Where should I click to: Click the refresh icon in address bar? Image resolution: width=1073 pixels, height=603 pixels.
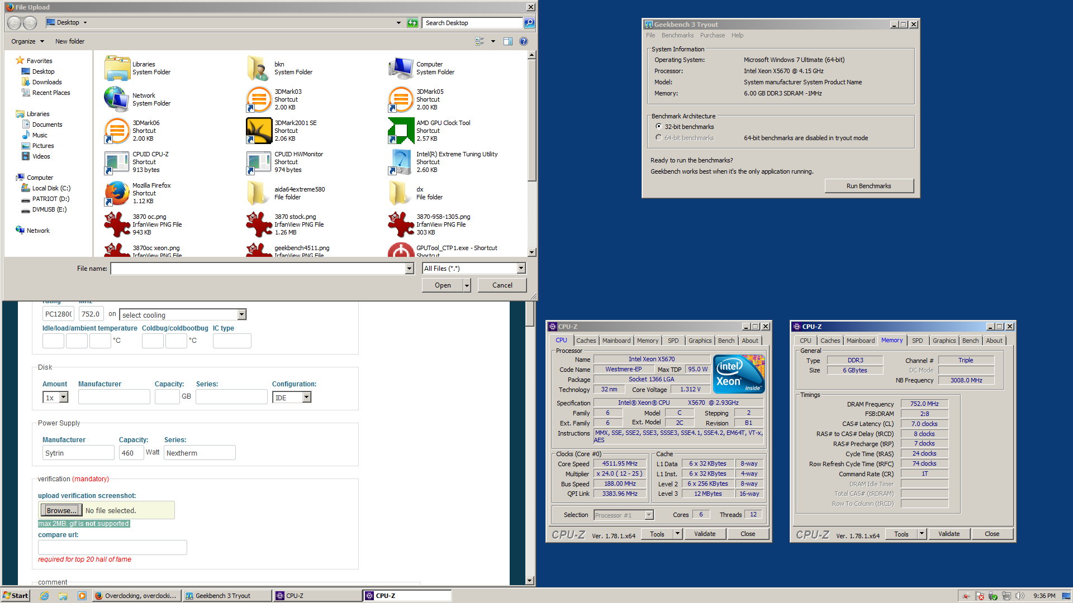tap(412, 23)
